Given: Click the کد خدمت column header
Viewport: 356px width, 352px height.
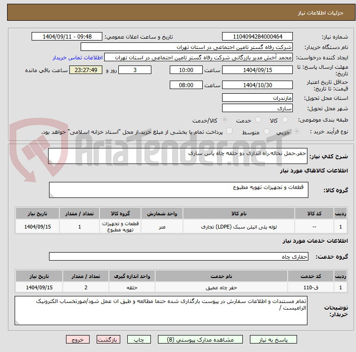Looking at the screenshot, I should pyautogui.click(x=311, y=276).
